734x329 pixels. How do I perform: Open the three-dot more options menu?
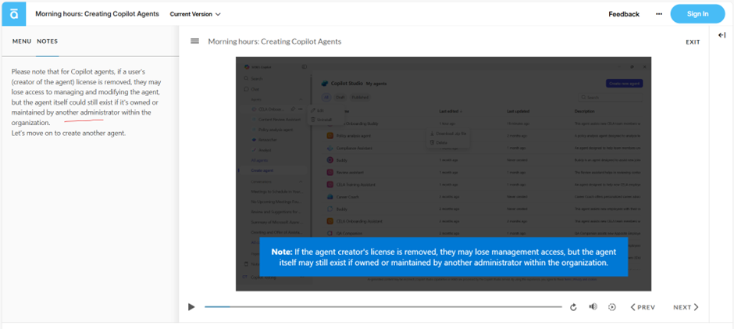click(x=659, y=14)
